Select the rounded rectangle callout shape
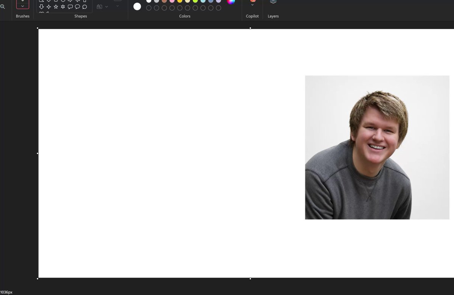Screen dimensions: 454x295 (70, 7)
